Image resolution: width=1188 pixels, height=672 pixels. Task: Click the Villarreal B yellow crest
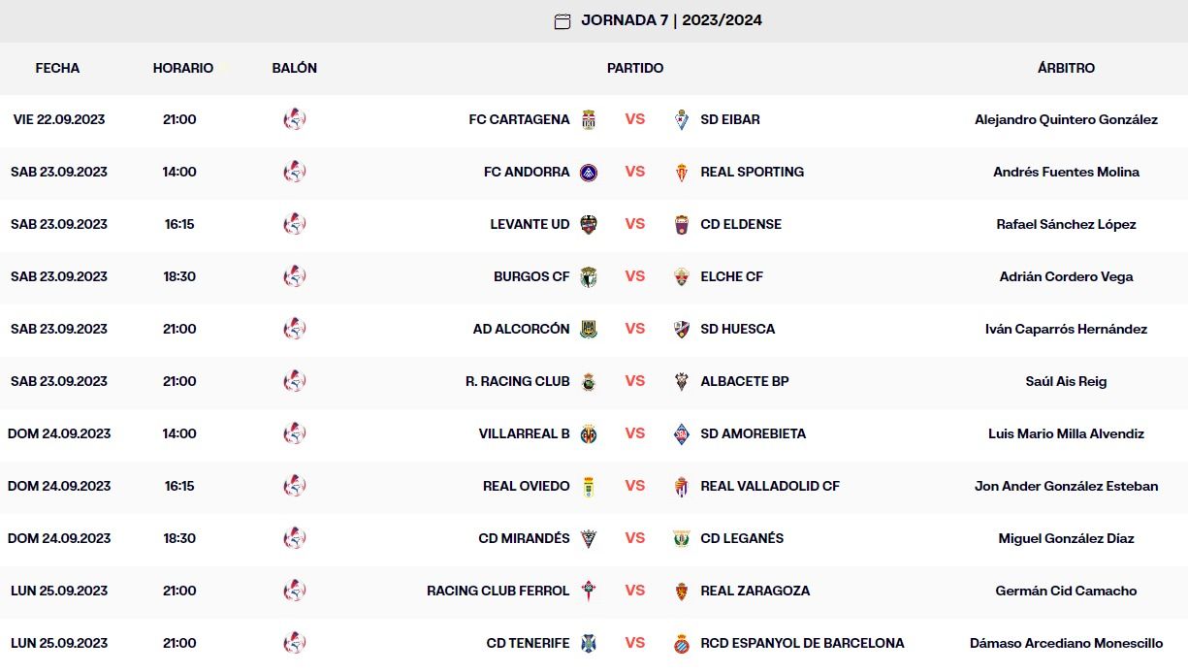589,434
